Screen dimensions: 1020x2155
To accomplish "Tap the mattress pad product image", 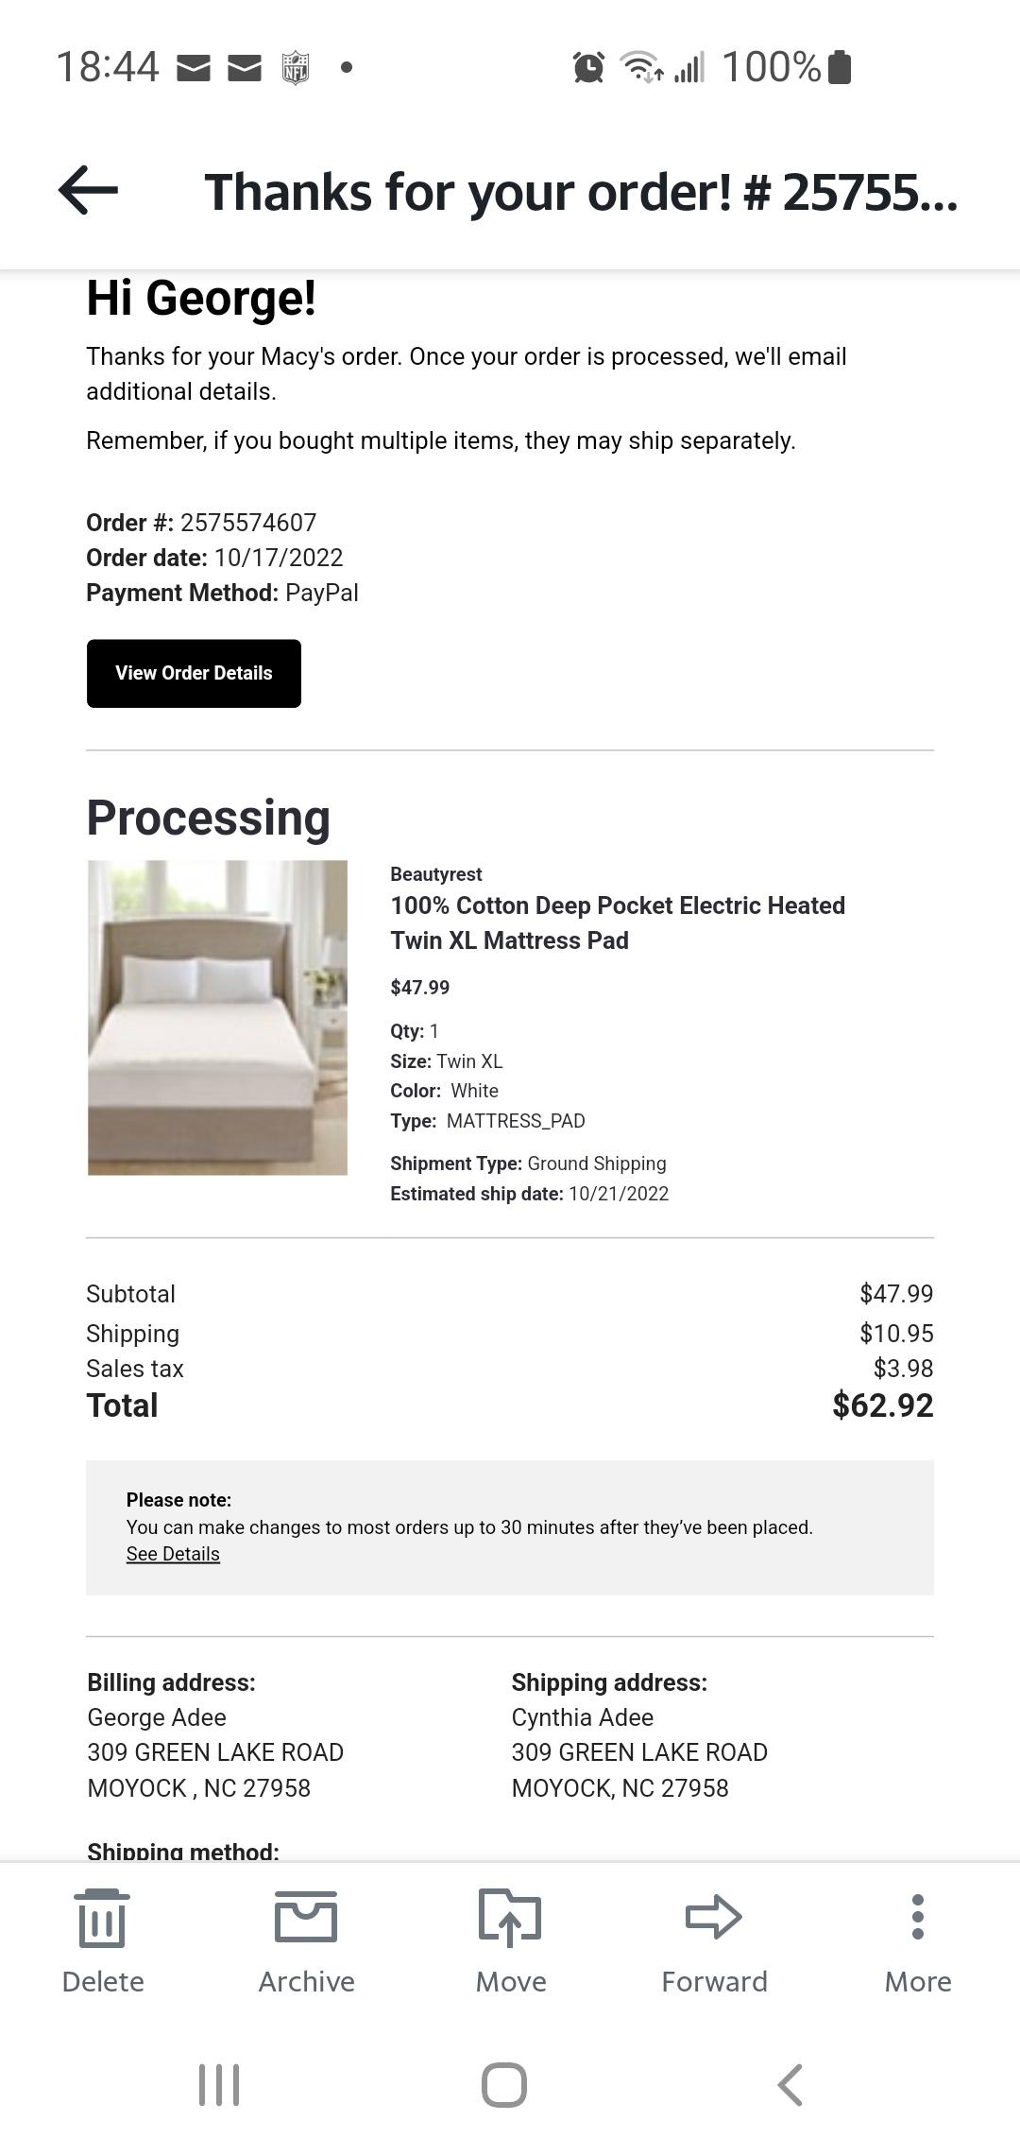I will pos(217,1018).
